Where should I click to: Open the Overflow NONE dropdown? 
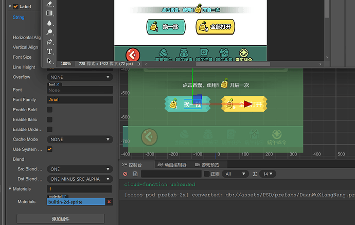point(80,77)
